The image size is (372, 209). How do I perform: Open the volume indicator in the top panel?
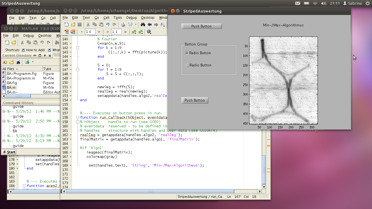click(324, 3)
